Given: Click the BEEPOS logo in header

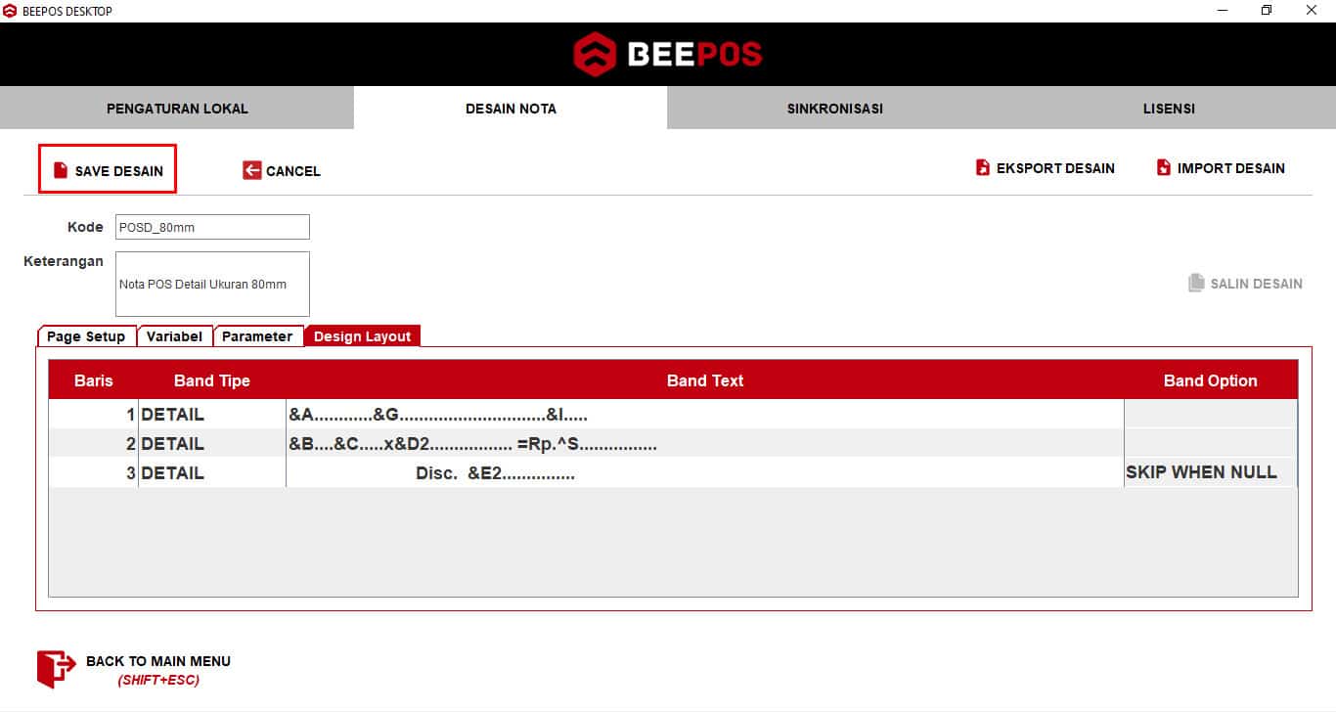Looking at the screenshot, I should [668, 54].
